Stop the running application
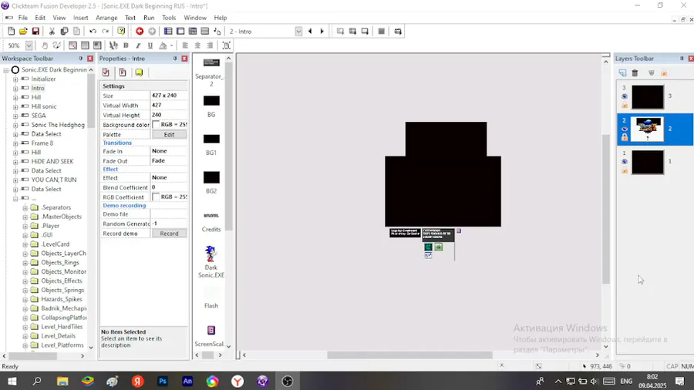The image size is (694, 390). 382,32
